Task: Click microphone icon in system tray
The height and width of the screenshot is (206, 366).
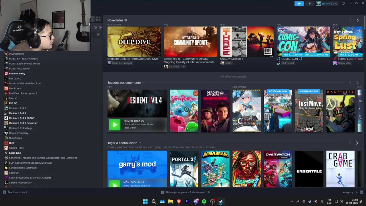Action: coord(322,201)
